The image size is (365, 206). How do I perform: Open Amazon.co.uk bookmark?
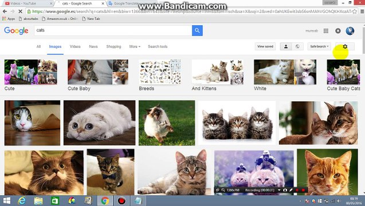[x=60, y=19]
